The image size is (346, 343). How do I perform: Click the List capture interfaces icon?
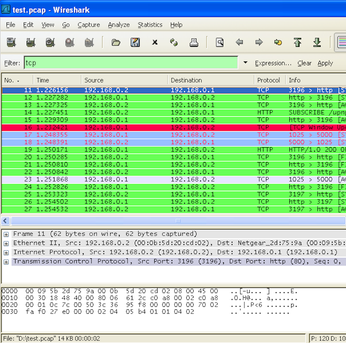(x=12, y=43)
